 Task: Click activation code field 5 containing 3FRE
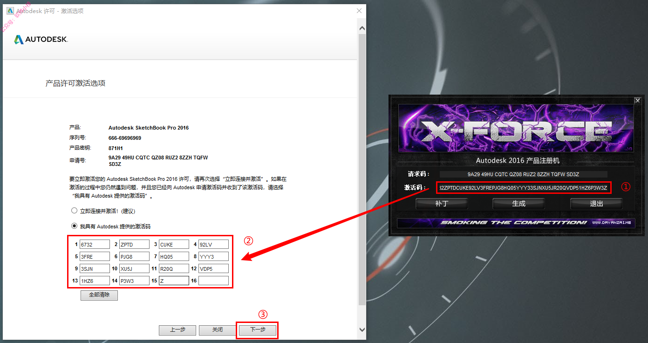pyautogui.click(x=95, y=256)
